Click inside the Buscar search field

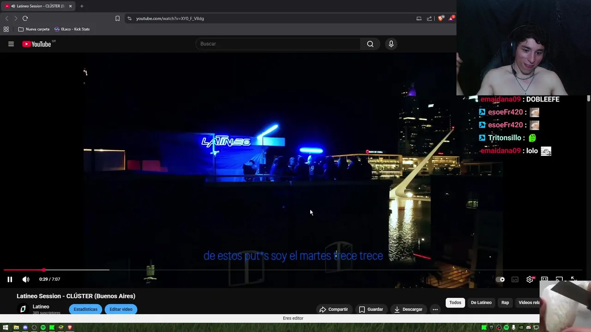[x=279, y=44]
